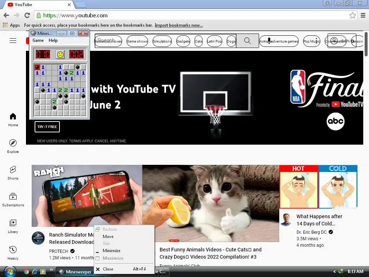
Task: Click Import bookmarks now link
Action: [x=179, y=25]
